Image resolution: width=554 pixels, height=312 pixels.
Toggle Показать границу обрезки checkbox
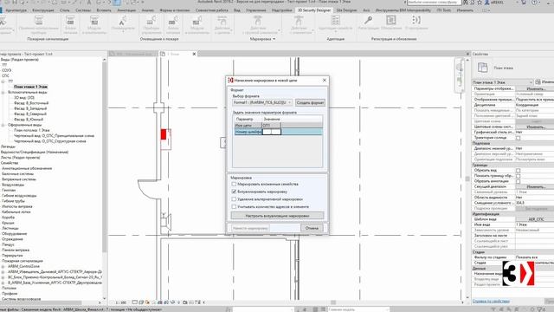click(518, 176)
